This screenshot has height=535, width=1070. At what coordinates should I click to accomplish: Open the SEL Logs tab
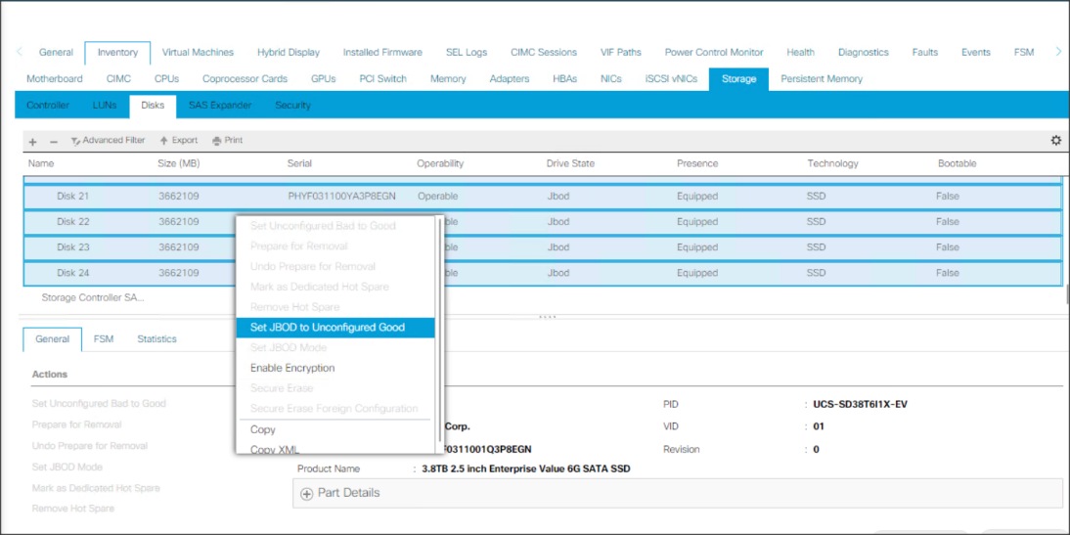coord(467,52)
